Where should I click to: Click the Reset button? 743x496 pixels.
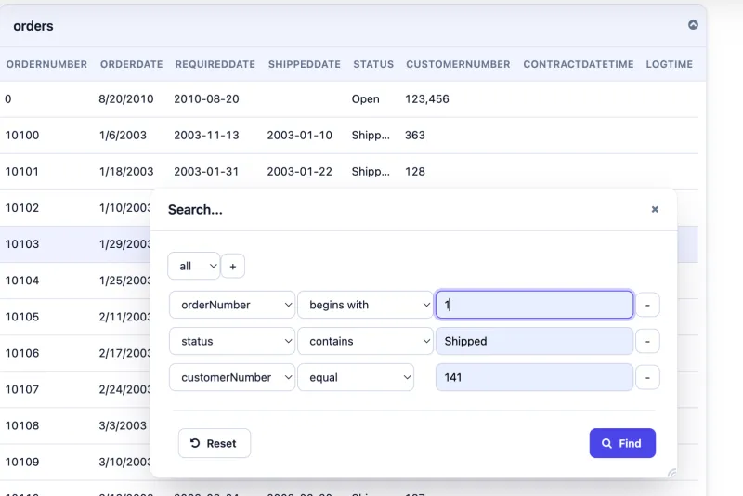tap(215, 443)
